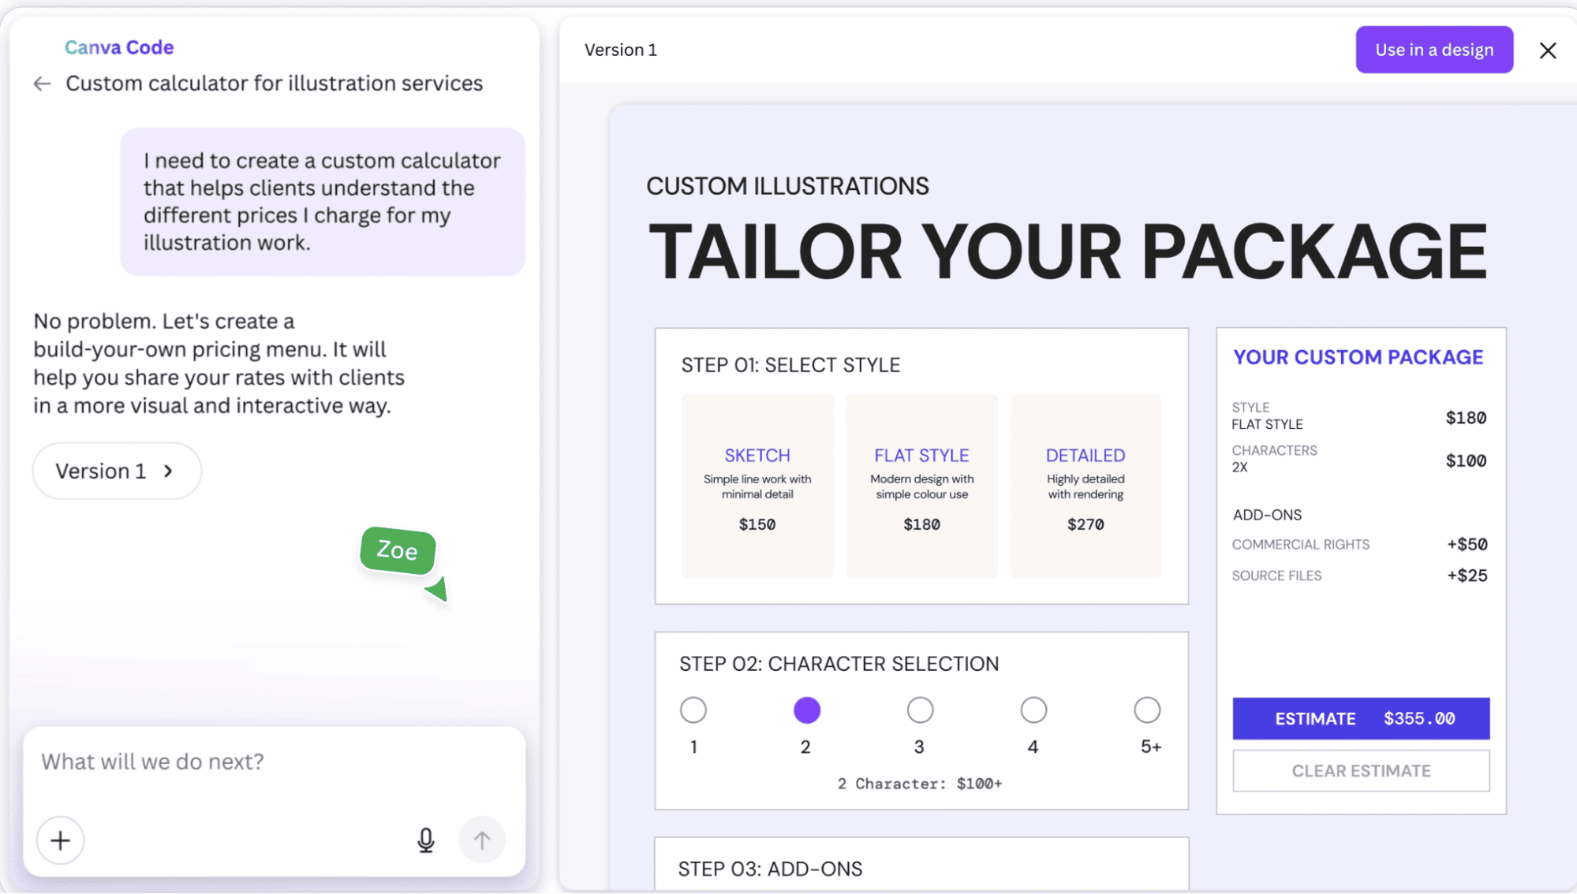Select the 1 character radio option
This screenshot has width=1577, height=894.
pos(693,710)
